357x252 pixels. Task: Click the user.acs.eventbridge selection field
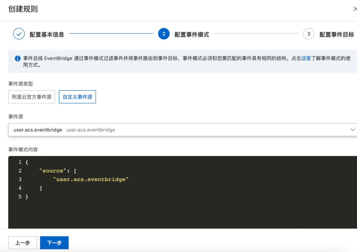tap(182, 130)
